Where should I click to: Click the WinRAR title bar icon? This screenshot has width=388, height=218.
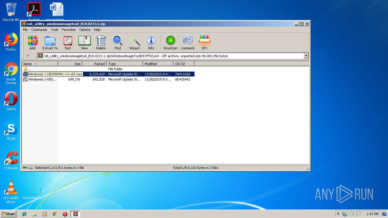pos(24,24)
